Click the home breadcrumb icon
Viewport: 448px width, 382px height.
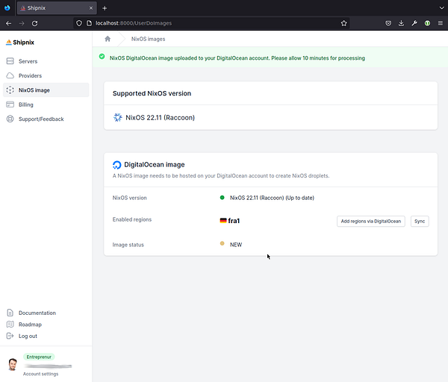tap(108, 39)
